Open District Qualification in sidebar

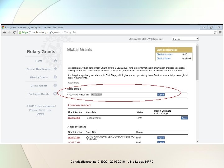click(39, 69)
